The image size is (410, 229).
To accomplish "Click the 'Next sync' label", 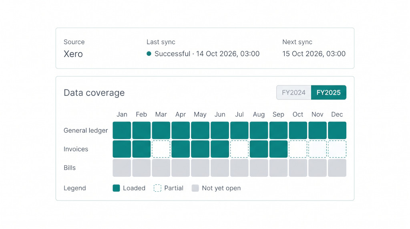I will click(297, 42).
